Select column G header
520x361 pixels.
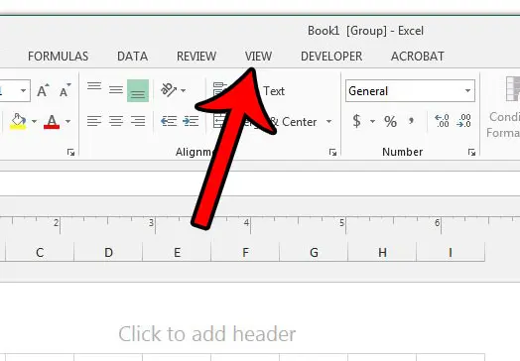(x=314, y=252)
